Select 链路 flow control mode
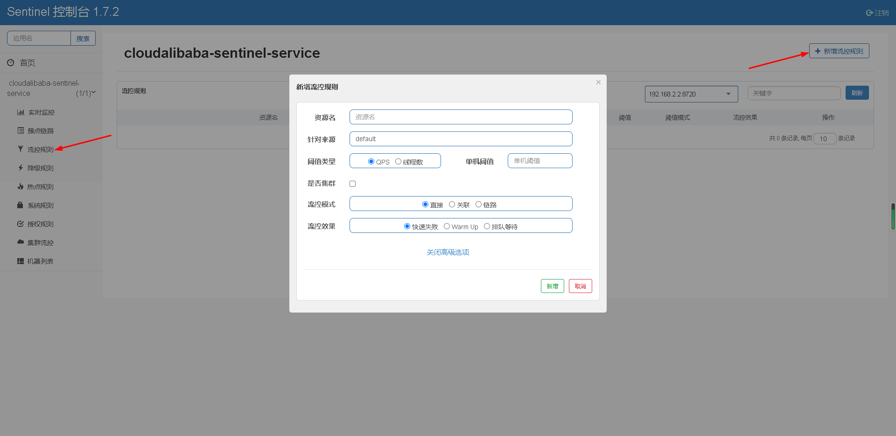This screenshot has height=436, width=896. tap(478, 204)
